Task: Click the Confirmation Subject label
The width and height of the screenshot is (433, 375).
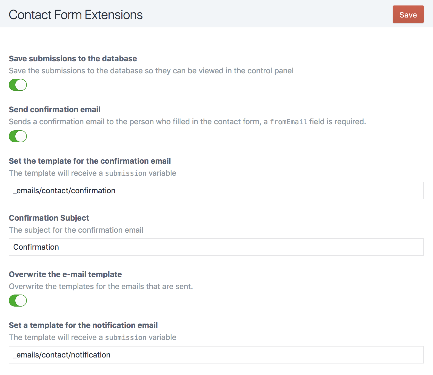Action: point(49,218)
